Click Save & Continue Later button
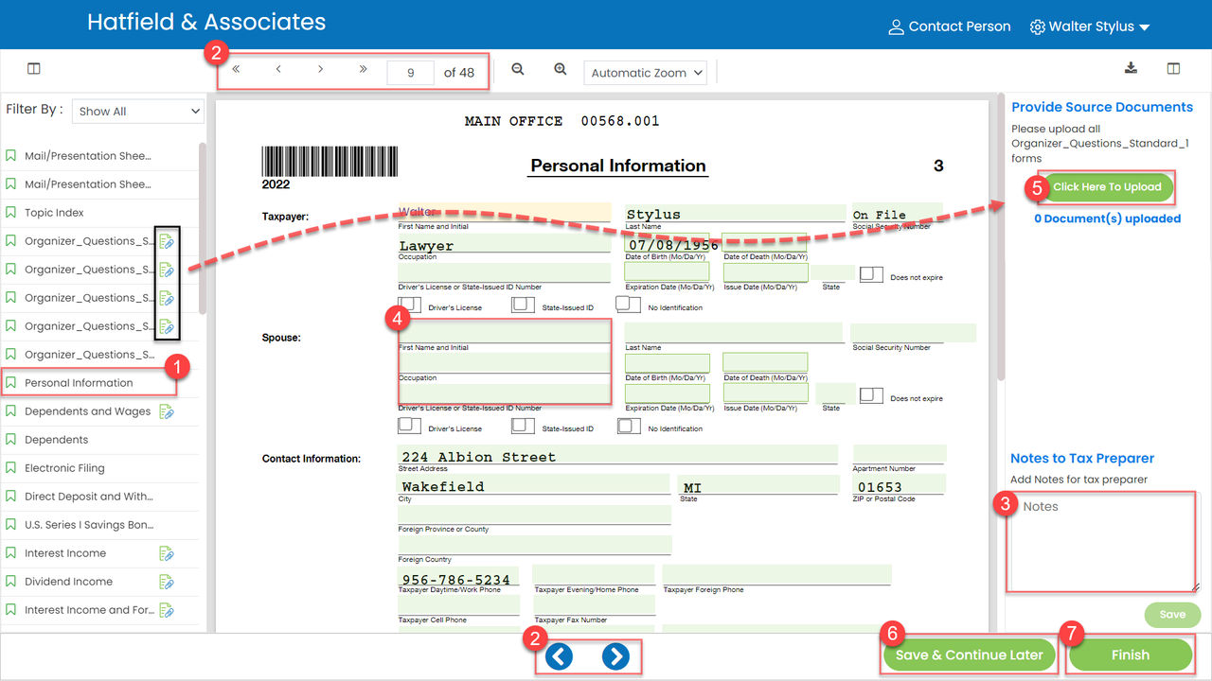 click(969, 655)
